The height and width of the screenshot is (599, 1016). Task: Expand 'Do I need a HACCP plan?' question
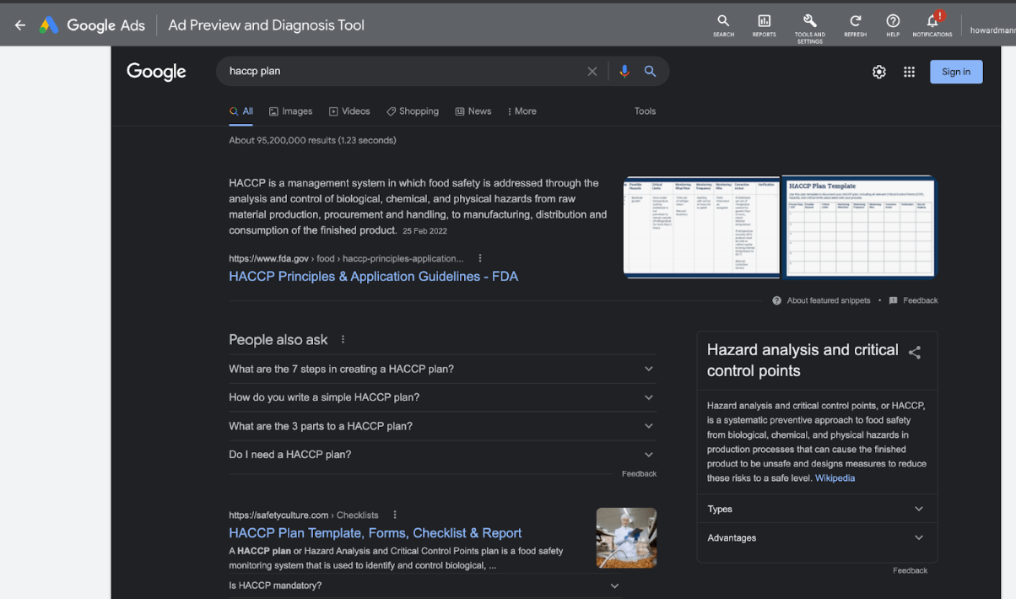(x=442, y=455)
